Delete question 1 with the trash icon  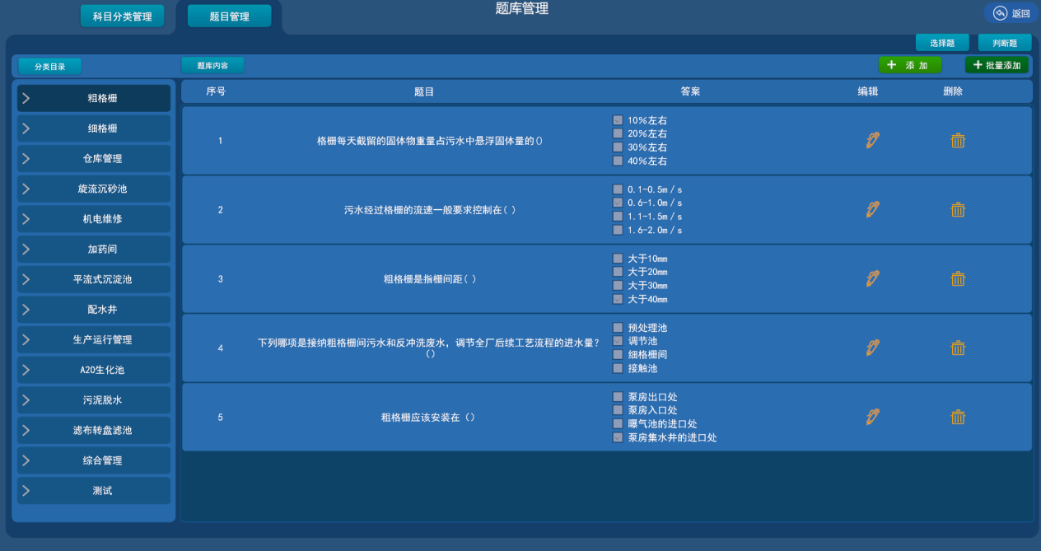click(958, 140)
